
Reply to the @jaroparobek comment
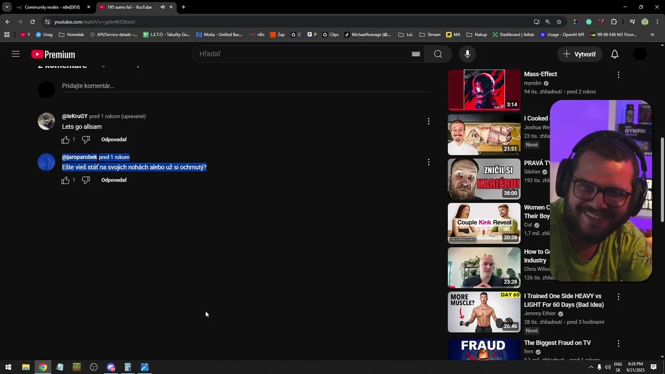[114, 180]
